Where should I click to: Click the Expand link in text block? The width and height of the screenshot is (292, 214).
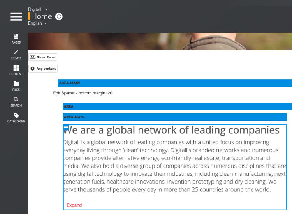click(x=74, y=205)
